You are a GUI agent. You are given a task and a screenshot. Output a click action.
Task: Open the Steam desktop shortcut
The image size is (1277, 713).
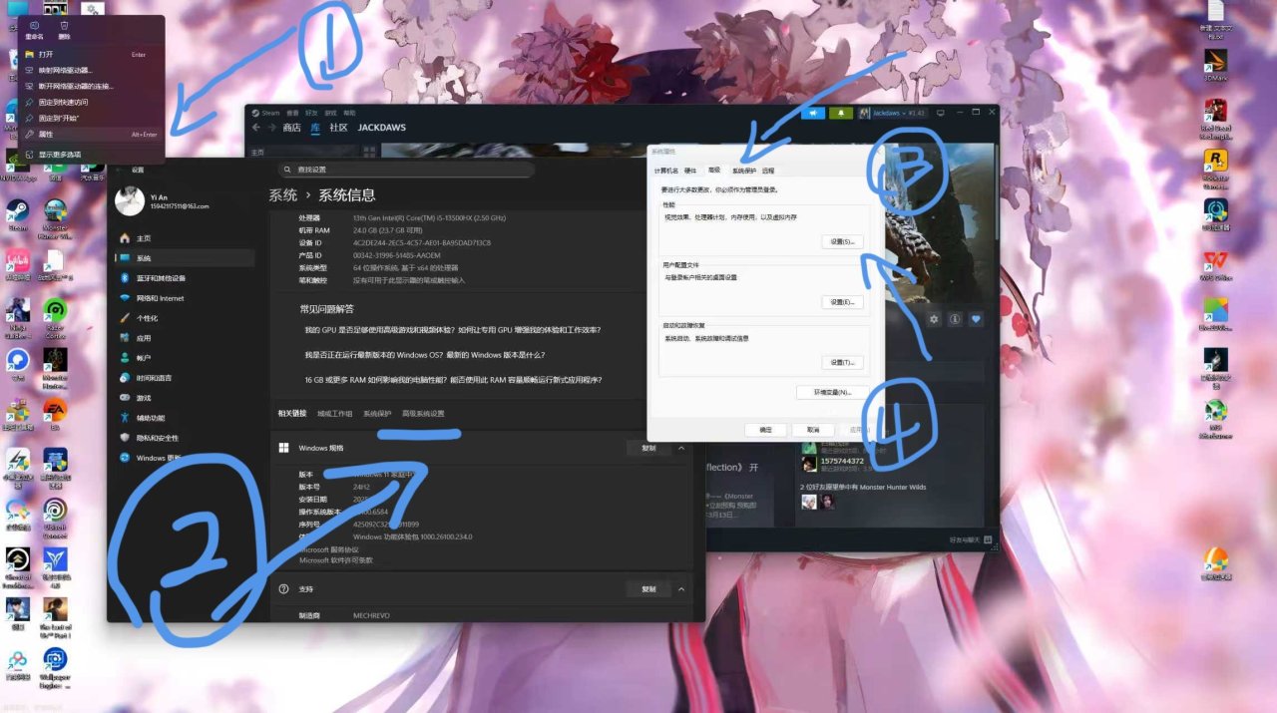click(17, 215)
